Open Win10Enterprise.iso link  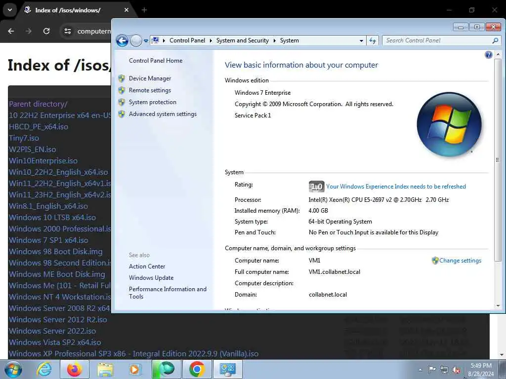pos(43,160)
